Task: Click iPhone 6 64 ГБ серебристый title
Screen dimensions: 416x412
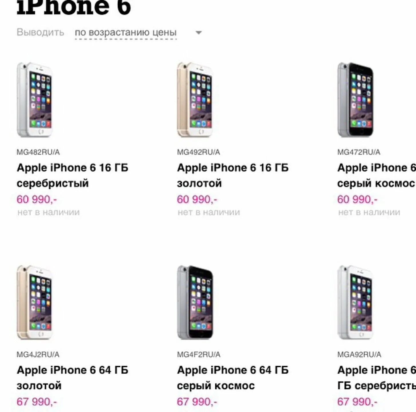Action: [x=376, y=378]
